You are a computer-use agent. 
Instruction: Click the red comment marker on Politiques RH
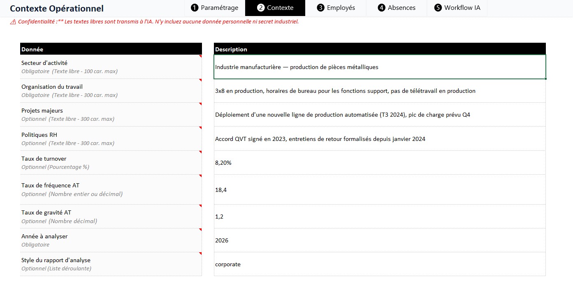[x=200, y=128]
